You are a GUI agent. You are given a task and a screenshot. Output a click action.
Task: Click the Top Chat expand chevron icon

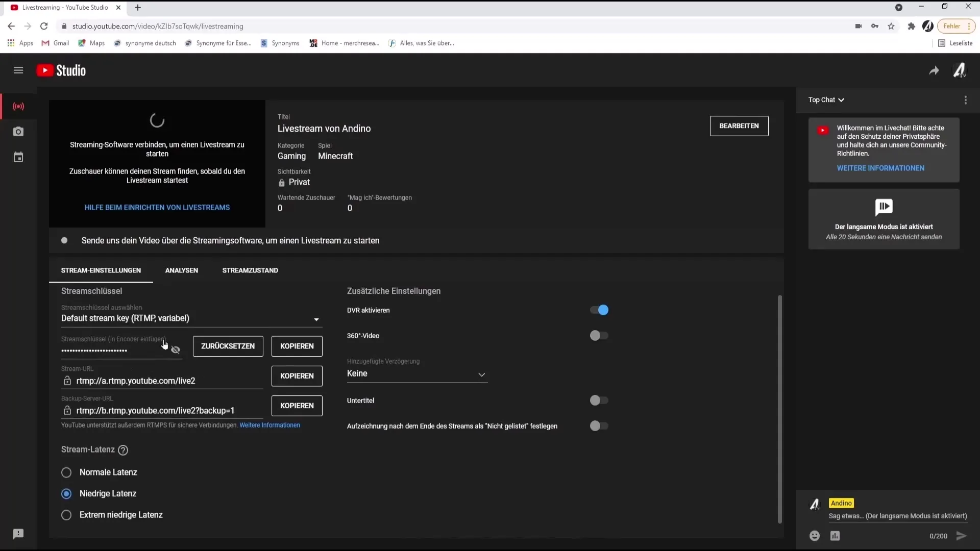[841, 99]
